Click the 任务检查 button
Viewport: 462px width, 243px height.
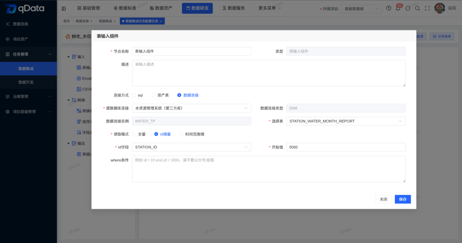tap(441, 36)
